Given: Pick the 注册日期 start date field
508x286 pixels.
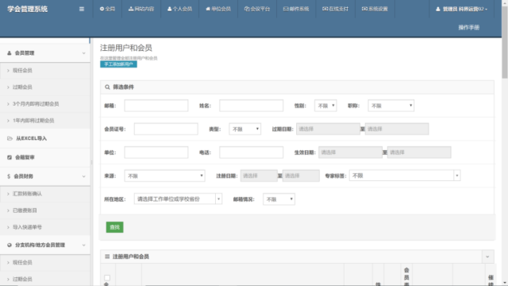Looking at the screenshot, I should click(x=259, y=176).
